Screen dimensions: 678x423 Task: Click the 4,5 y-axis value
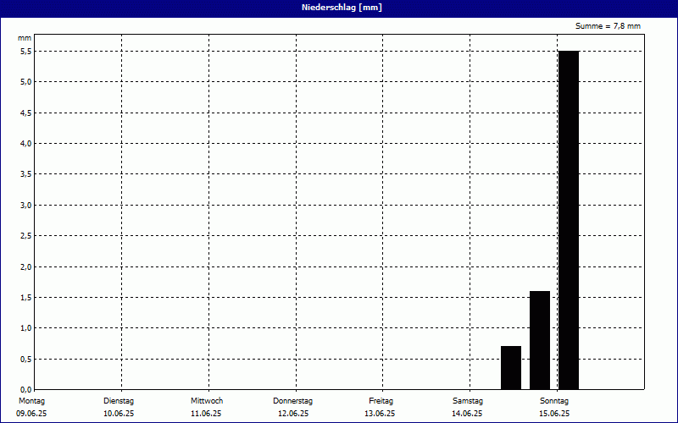pyautogui.click(x=26, y=113)
